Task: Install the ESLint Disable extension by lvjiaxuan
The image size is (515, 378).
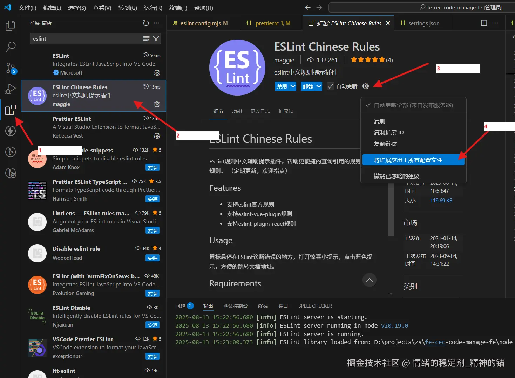Action: (153, 325)
